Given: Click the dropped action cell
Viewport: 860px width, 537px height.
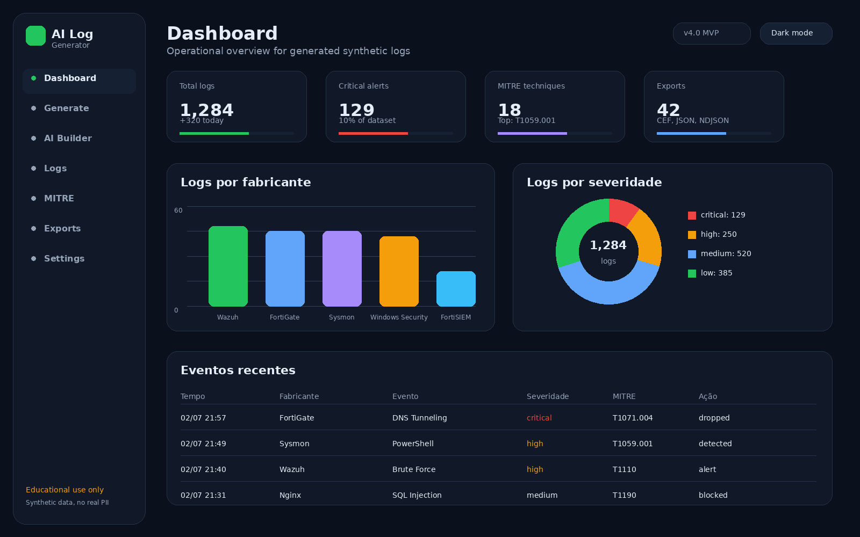Looking at the screenshot, I should tap(714, 418).
